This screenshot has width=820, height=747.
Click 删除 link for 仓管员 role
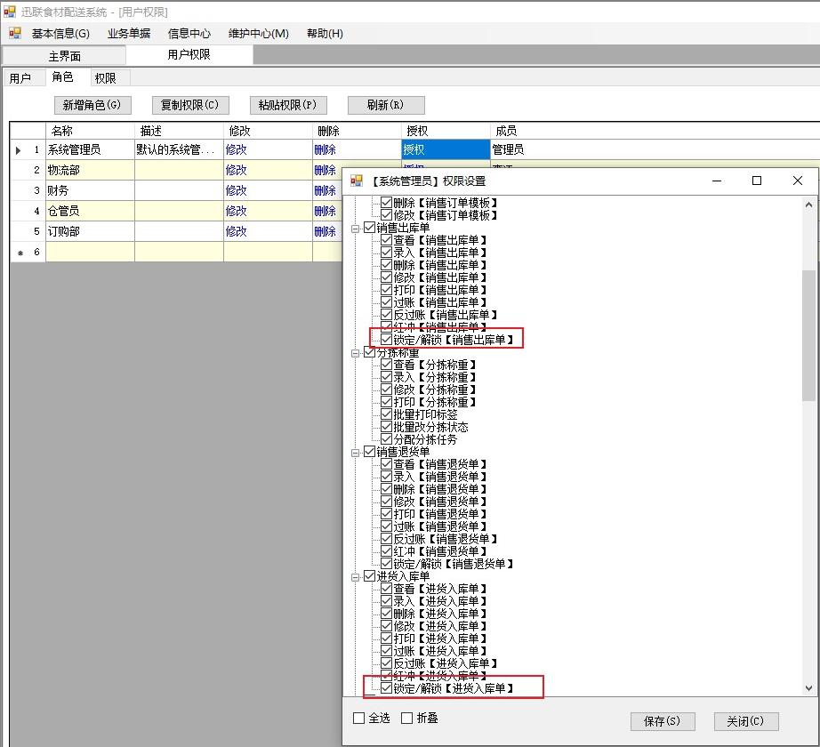(325, 211)
